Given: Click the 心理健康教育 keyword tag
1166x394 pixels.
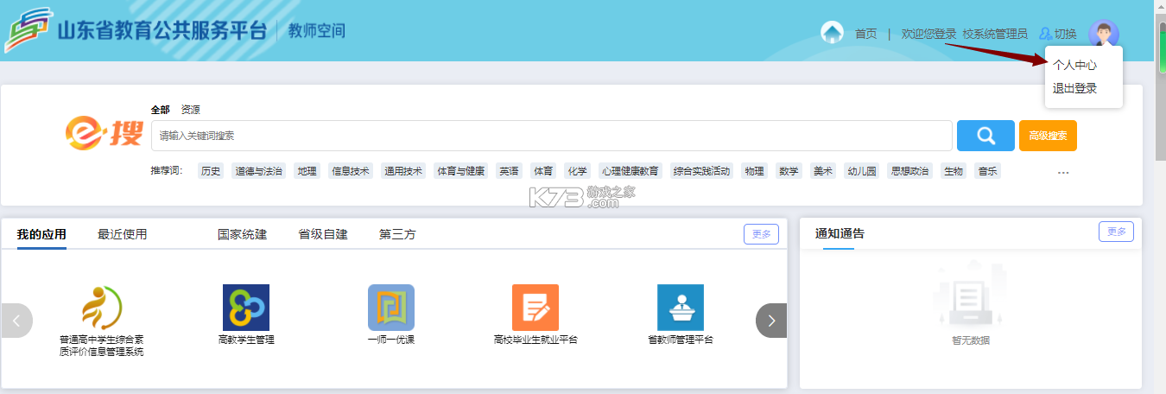Looking at the screenshot, I should [x=631, y=171].
